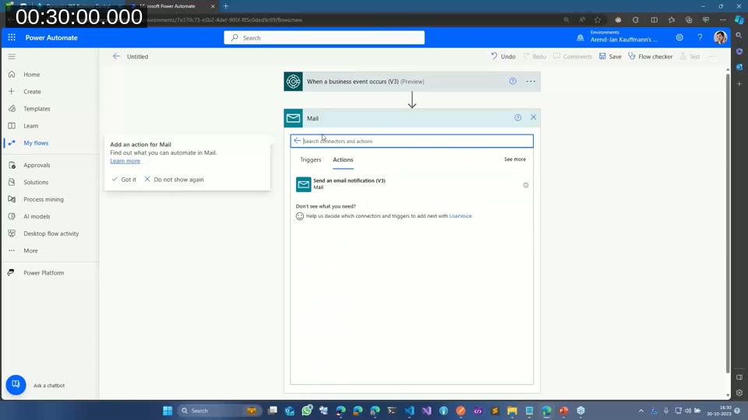This screenshot has width=748, height=420.
Task: Switch to the Triggers tab
Action: click(311, 159)
